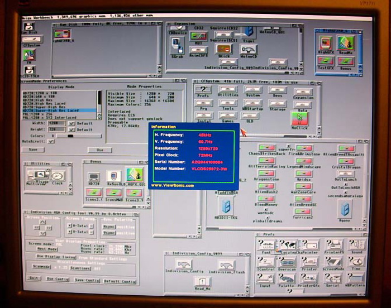Launch the Turrican2 game icon
The height and width of the screenshot is (308, 391).
click(x=303, y=211)
